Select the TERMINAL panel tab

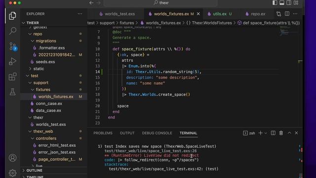coord(188,133)
